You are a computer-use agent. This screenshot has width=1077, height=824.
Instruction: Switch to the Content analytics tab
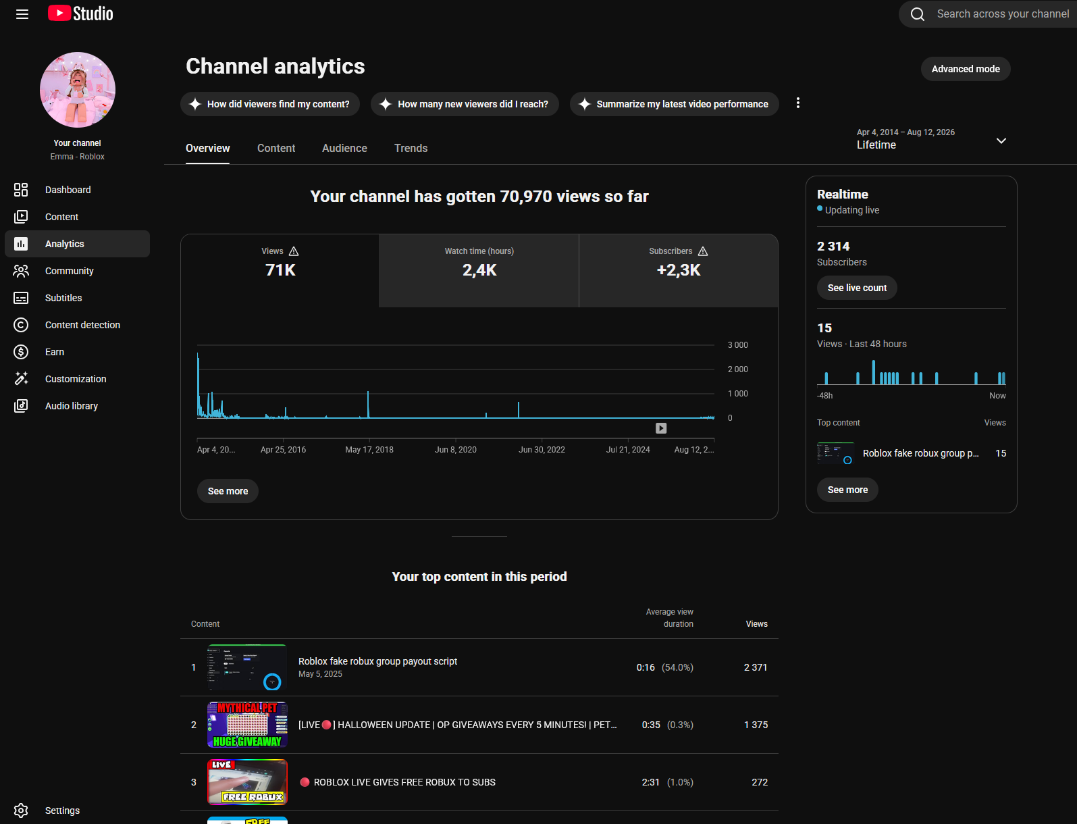click(276, 148)
